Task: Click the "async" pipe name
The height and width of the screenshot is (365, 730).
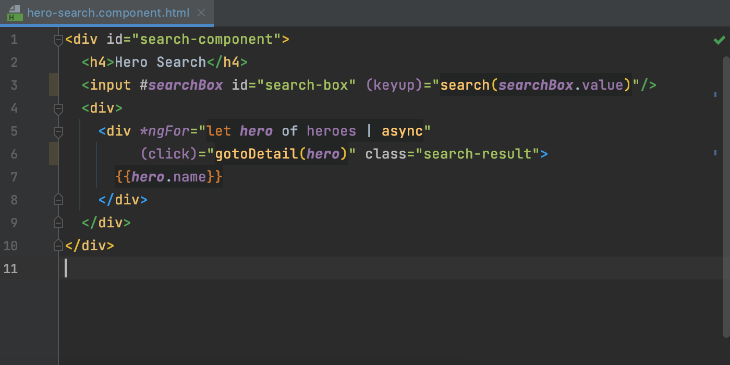Action: pyautogui.click(x=403, y=131)
